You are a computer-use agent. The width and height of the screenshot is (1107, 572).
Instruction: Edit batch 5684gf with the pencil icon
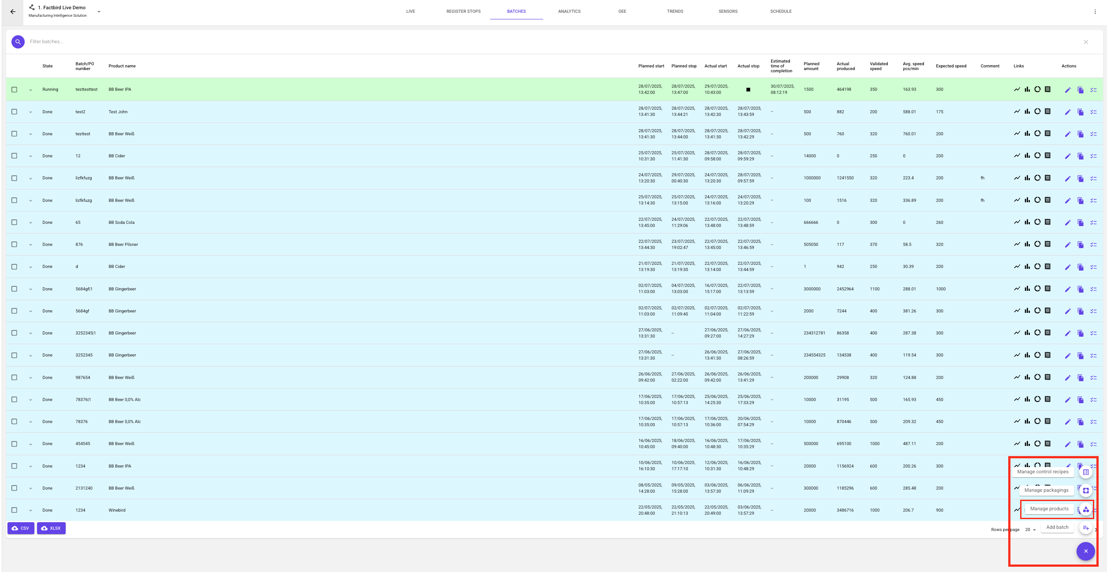click(x=1068, y=311)
